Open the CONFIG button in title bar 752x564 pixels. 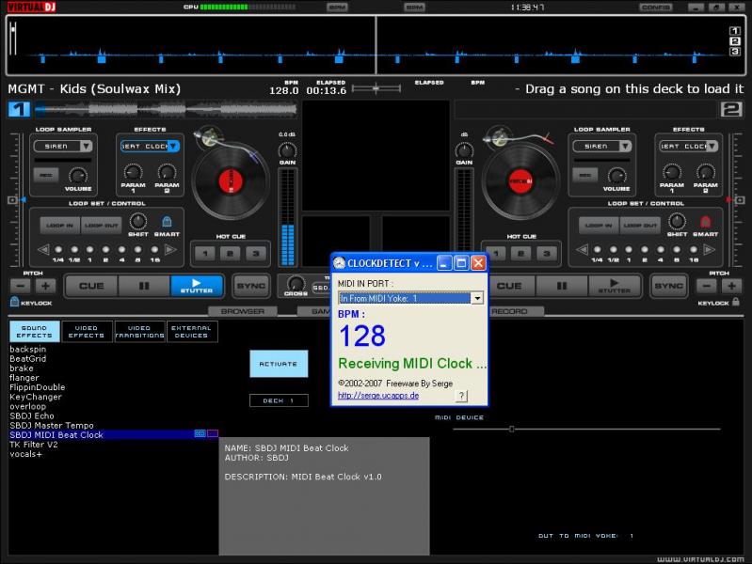coord(656,8)
